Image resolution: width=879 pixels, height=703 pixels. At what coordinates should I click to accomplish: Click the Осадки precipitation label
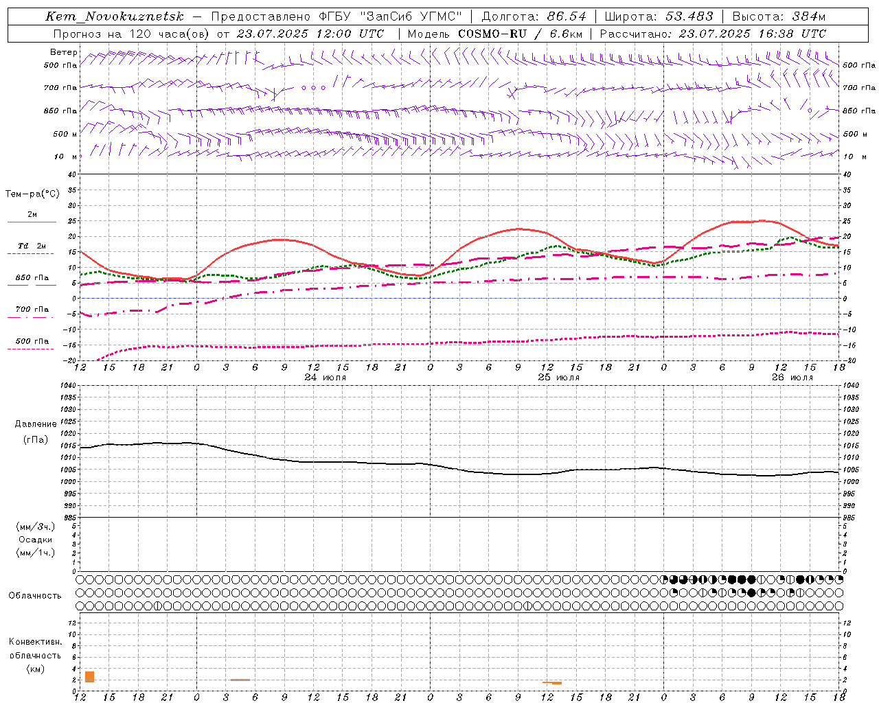click(36, 540)
